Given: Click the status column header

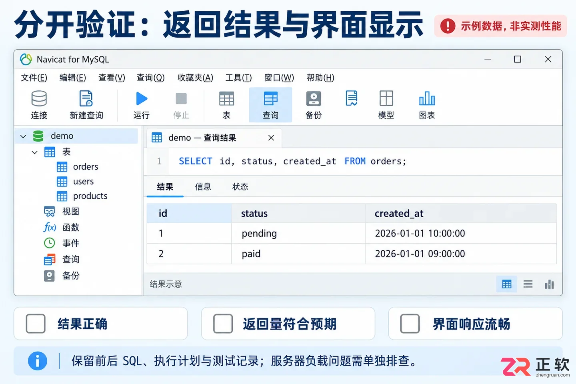Looking at the screenshot, I should point(298,214).
